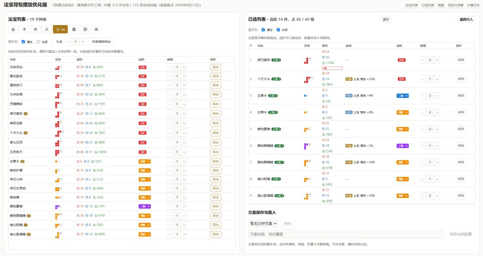This screenshot has width=483, height=256.
Task: Click the red 五阶 tier badge of 石钟灵佑
Action: pos(142,67)
